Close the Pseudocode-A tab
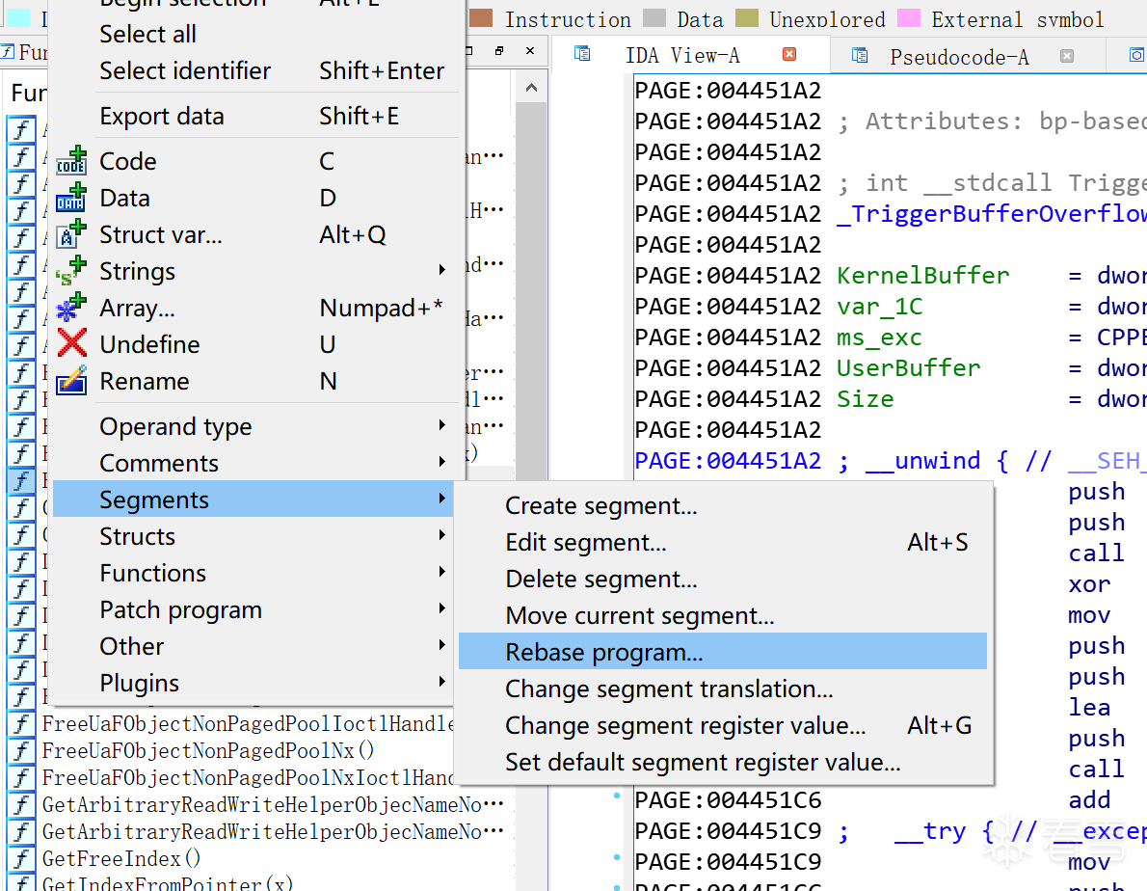 click(x=1067, y=56)
